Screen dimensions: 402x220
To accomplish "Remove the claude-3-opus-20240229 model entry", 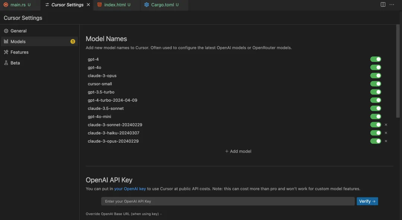I will click(x=386, y=141).
